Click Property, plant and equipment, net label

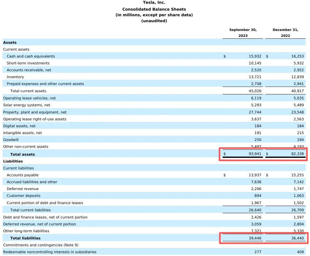pyautogui.click(x=35, y=112)
